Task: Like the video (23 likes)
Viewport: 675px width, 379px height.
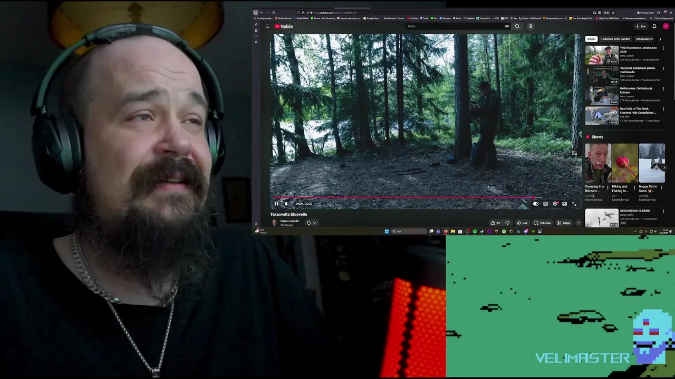Action: 495,223
